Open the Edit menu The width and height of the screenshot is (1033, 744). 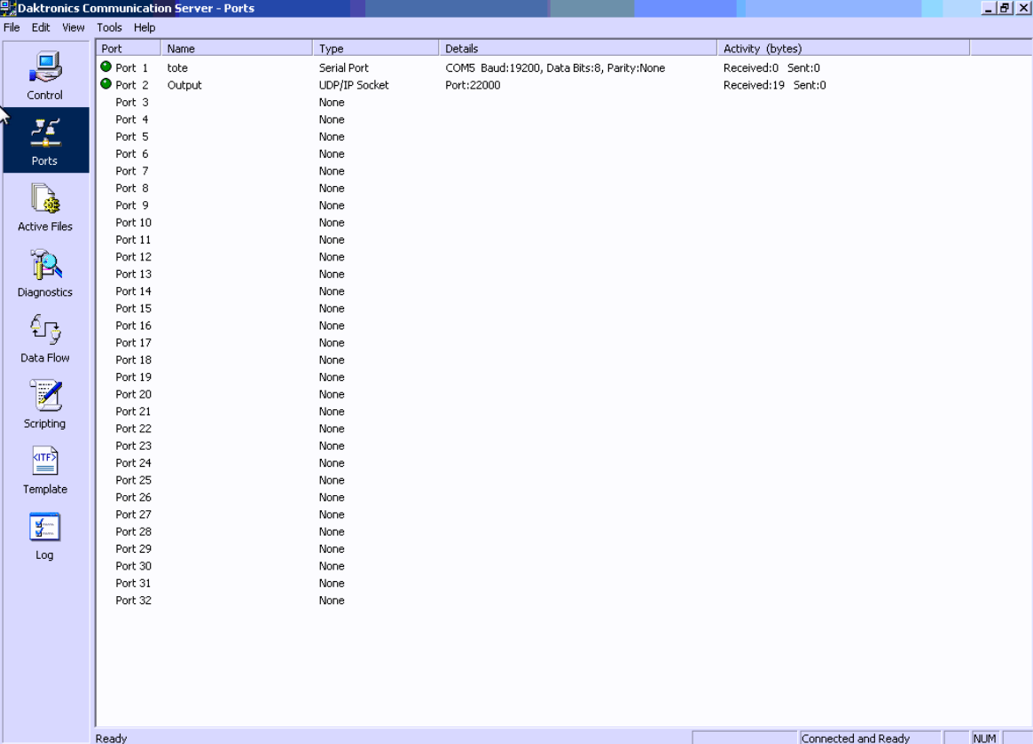pos(40,27)
